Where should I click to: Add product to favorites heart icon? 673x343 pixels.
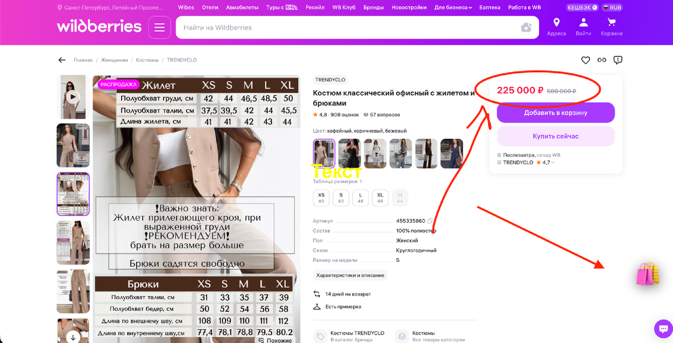coord(586,60)
